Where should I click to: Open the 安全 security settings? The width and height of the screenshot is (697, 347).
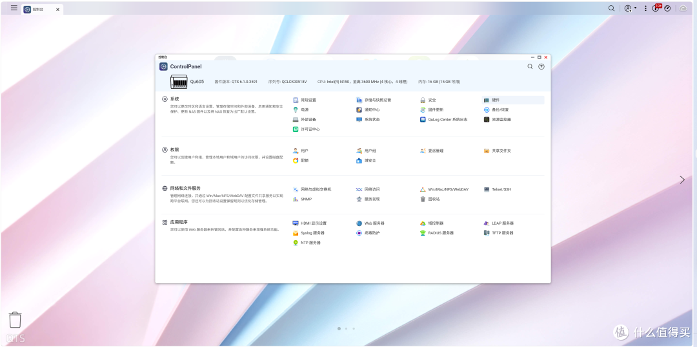[x=428, y=100]
